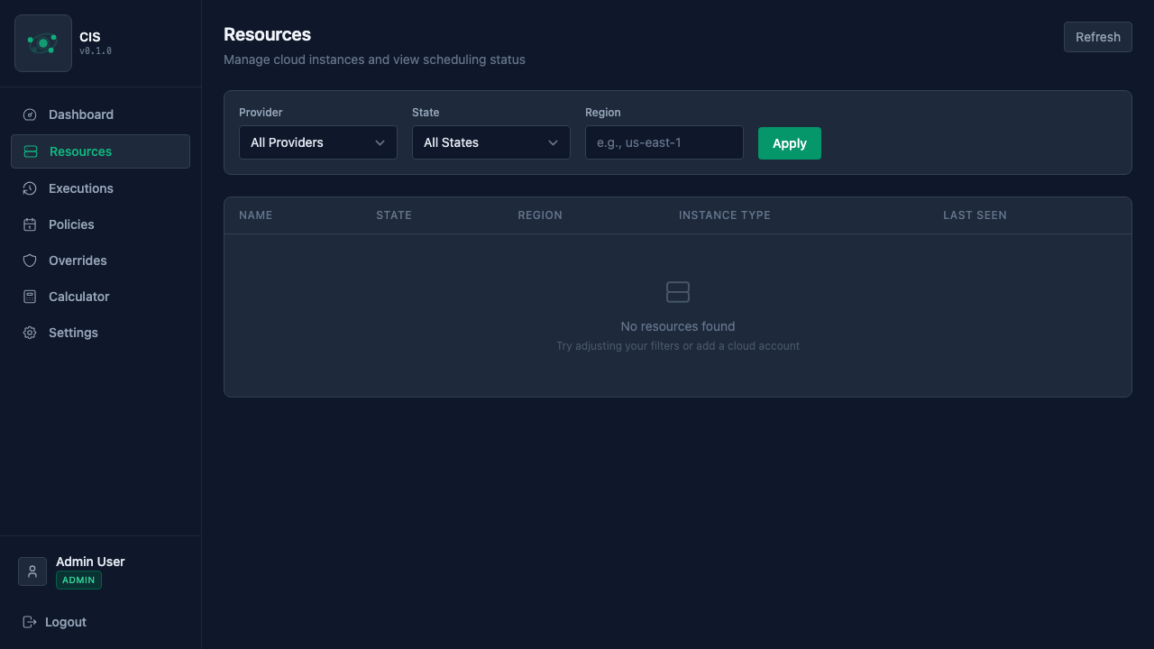Click the Admin User avatar icon

click(32, 571)
